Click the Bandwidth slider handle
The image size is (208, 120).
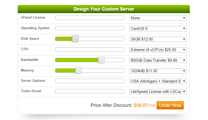tap(101, 60)
